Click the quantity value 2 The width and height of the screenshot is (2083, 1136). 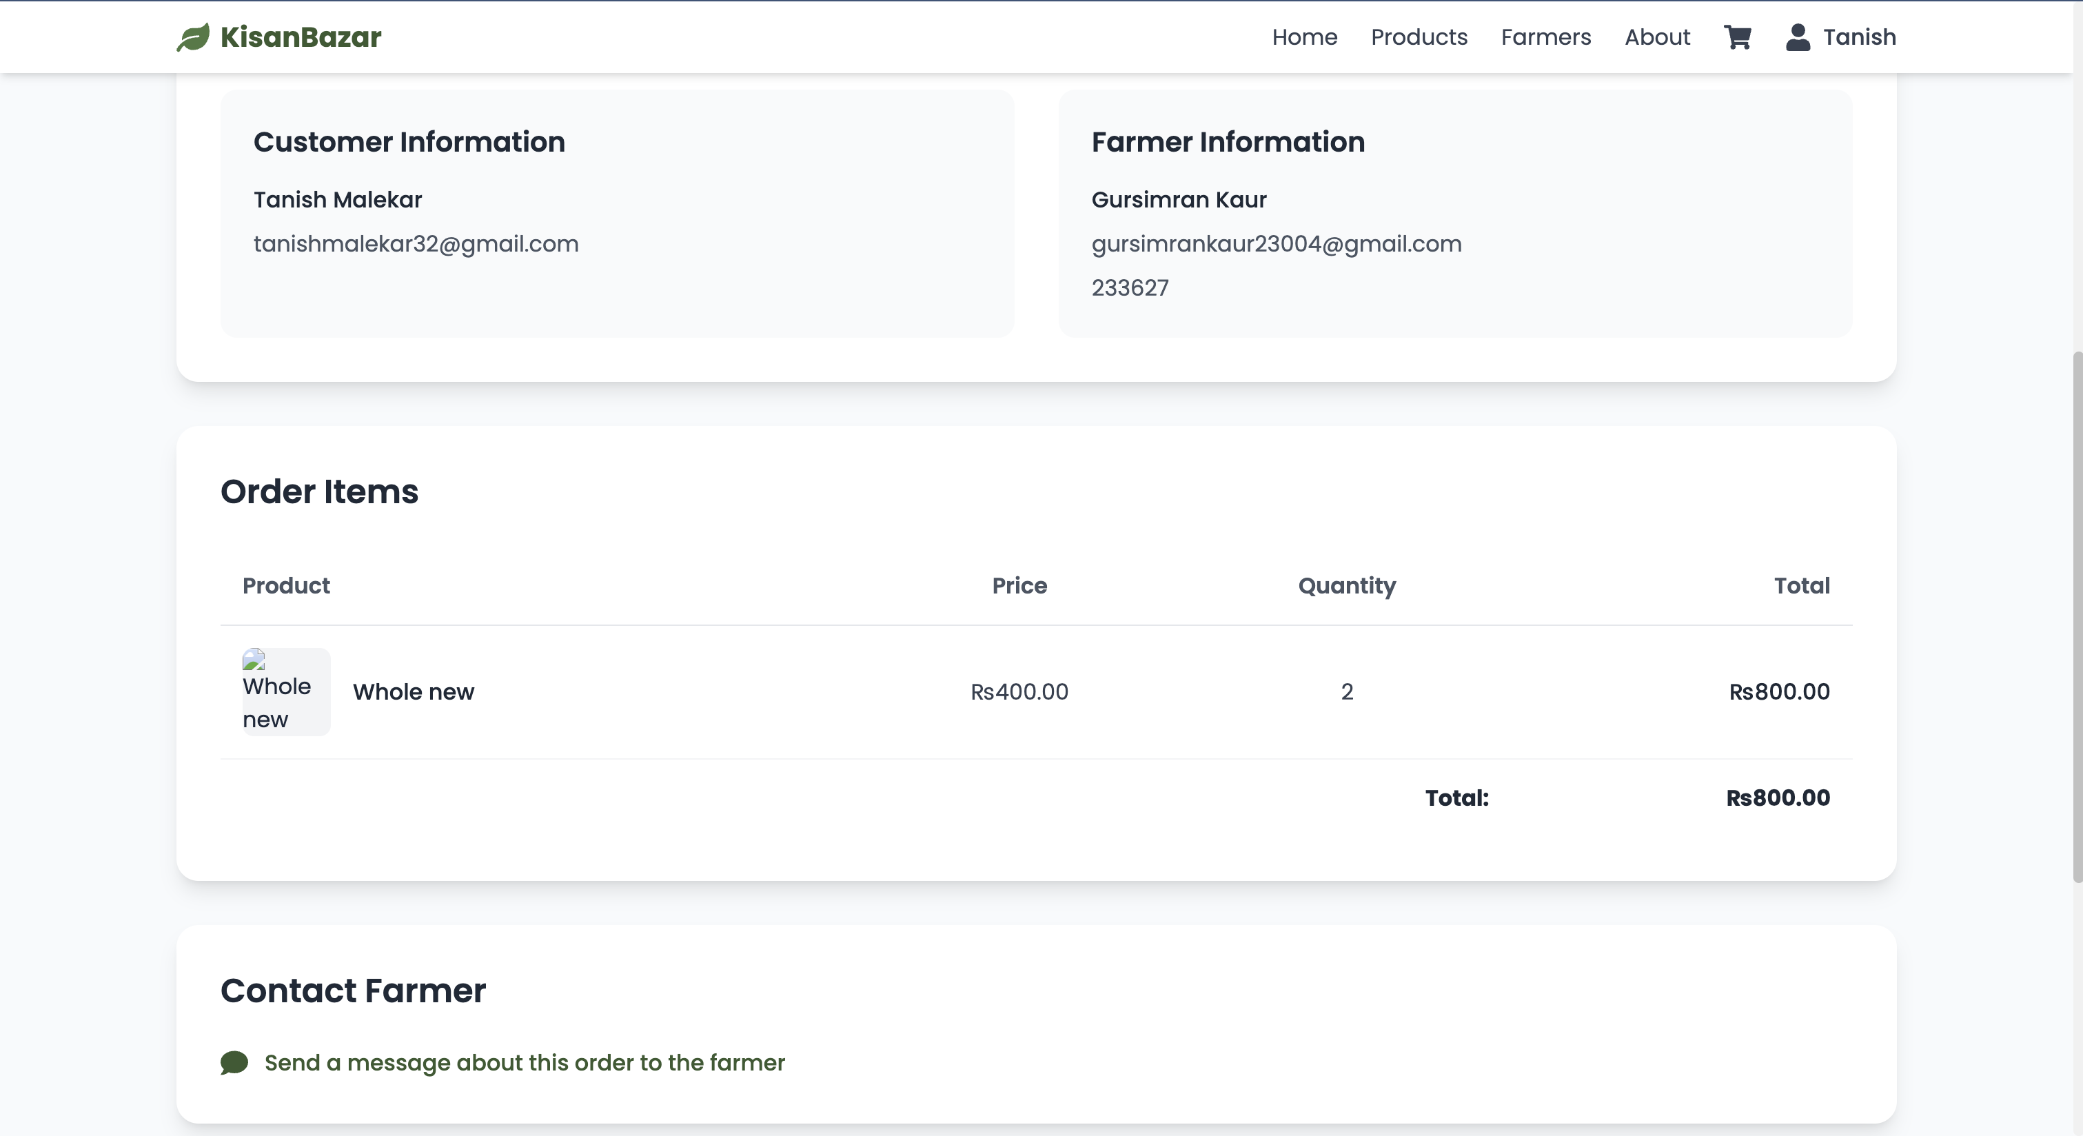click(x=1347, y=692)
